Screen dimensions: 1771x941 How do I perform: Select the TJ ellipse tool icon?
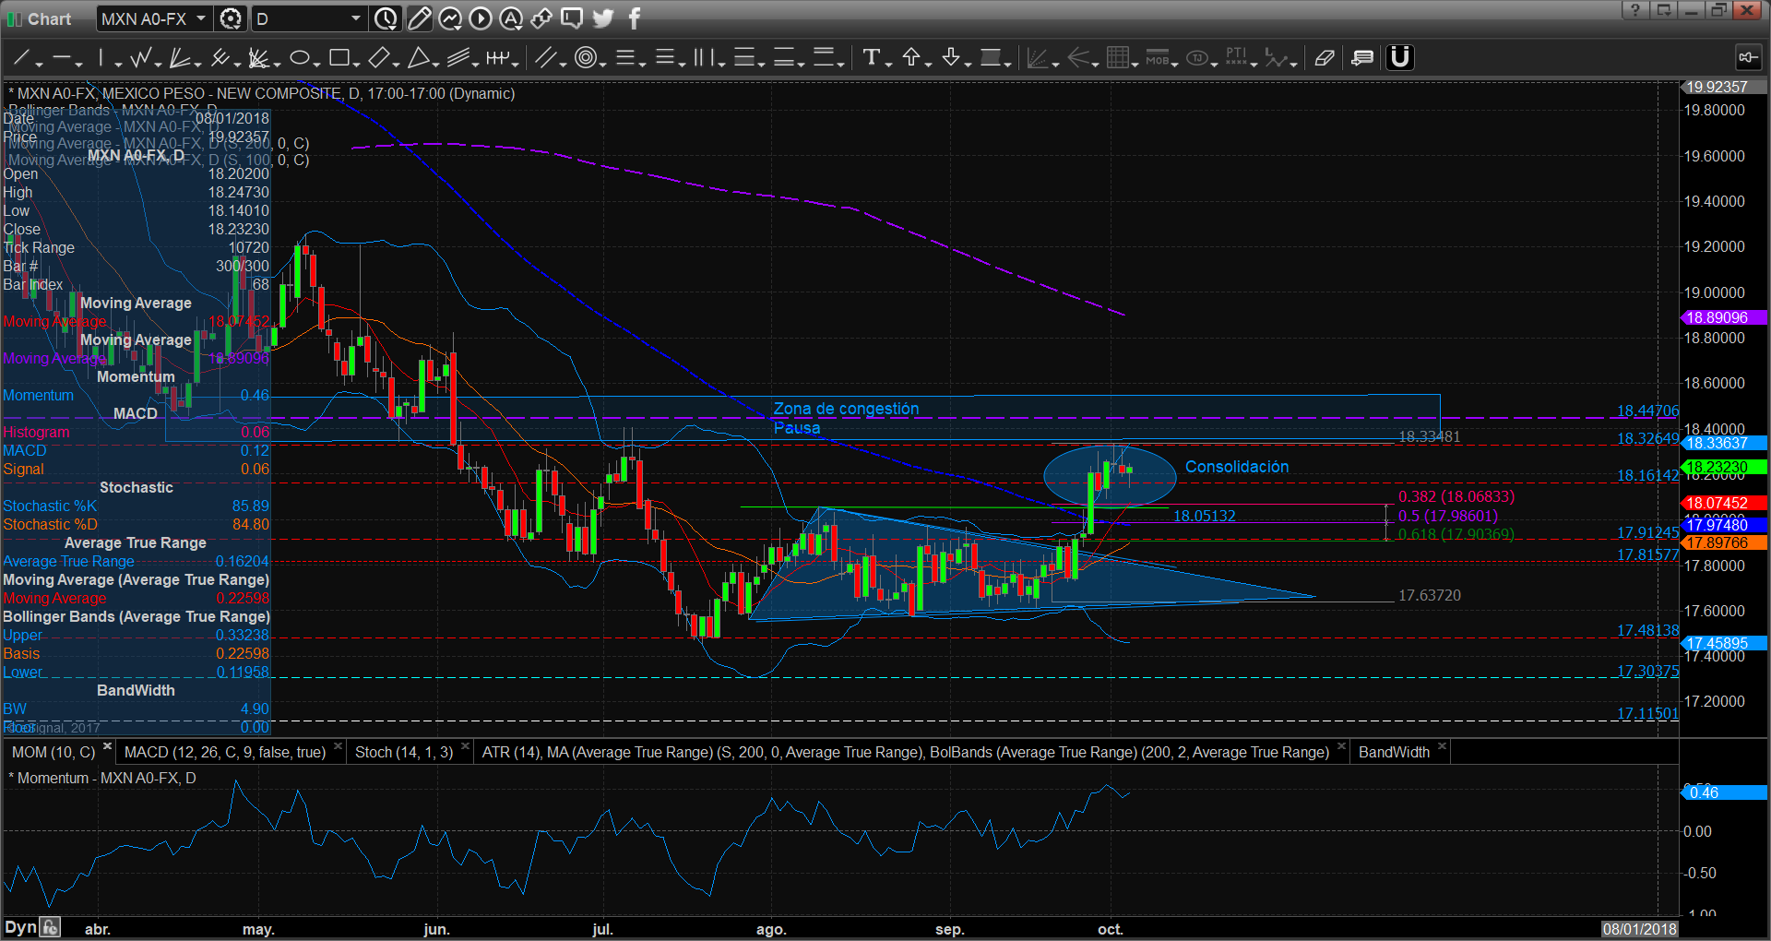click(x=1197, y=58)
